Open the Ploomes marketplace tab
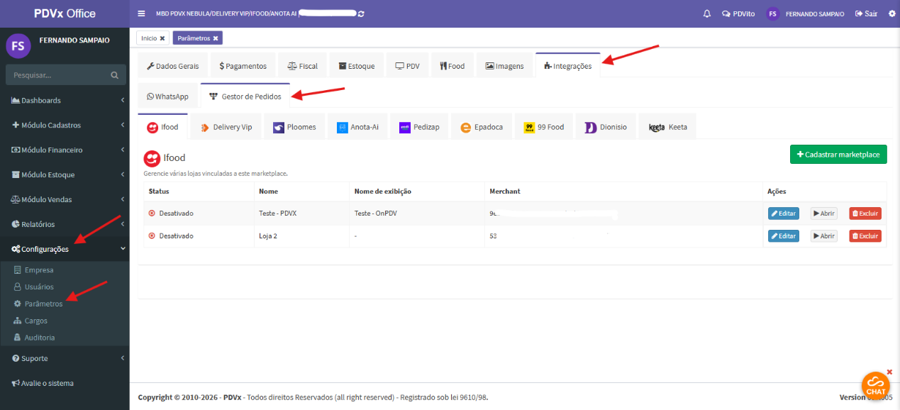The height and width of the screenshot is (410, 900). coord(295,127)
